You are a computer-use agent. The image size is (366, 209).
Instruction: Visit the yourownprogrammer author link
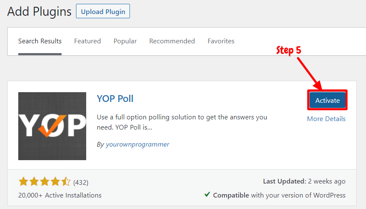(138, 144)
